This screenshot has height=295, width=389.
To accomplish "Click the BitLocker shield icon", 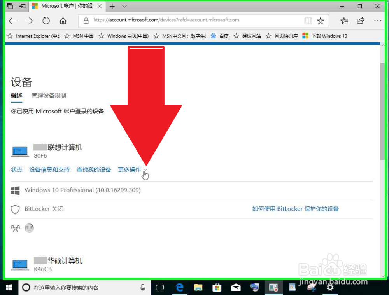I will 15,209.
